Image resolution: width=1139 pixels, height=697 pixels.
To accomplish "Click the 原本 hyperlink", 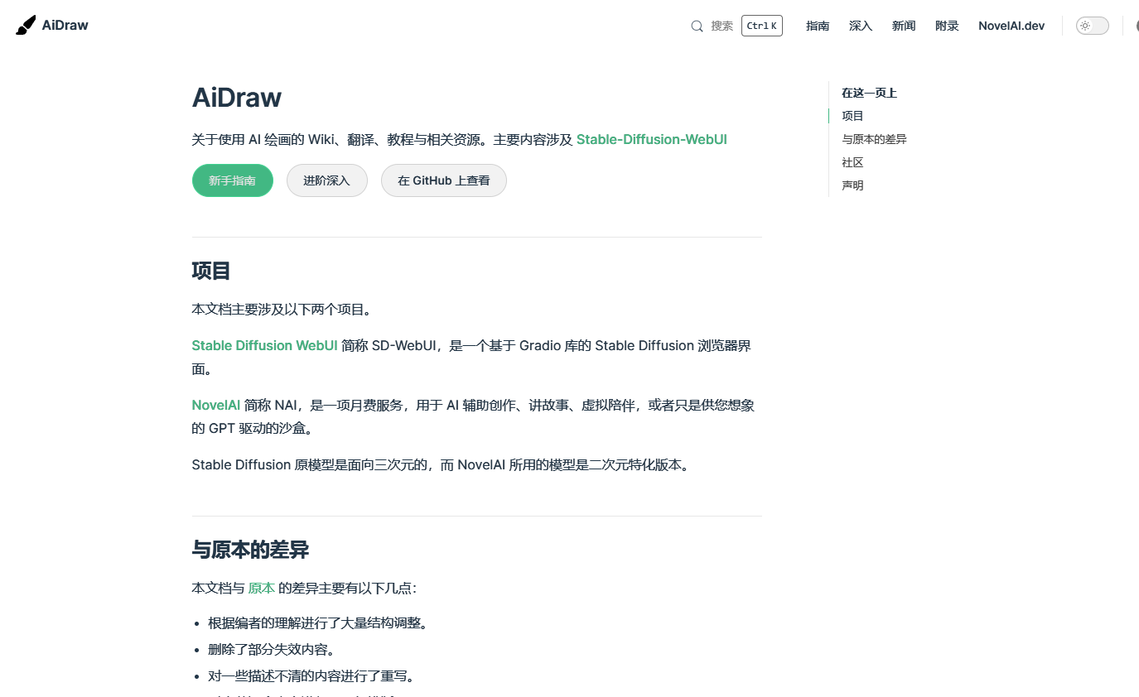I will pyautogui.click(x=261, y=588).
